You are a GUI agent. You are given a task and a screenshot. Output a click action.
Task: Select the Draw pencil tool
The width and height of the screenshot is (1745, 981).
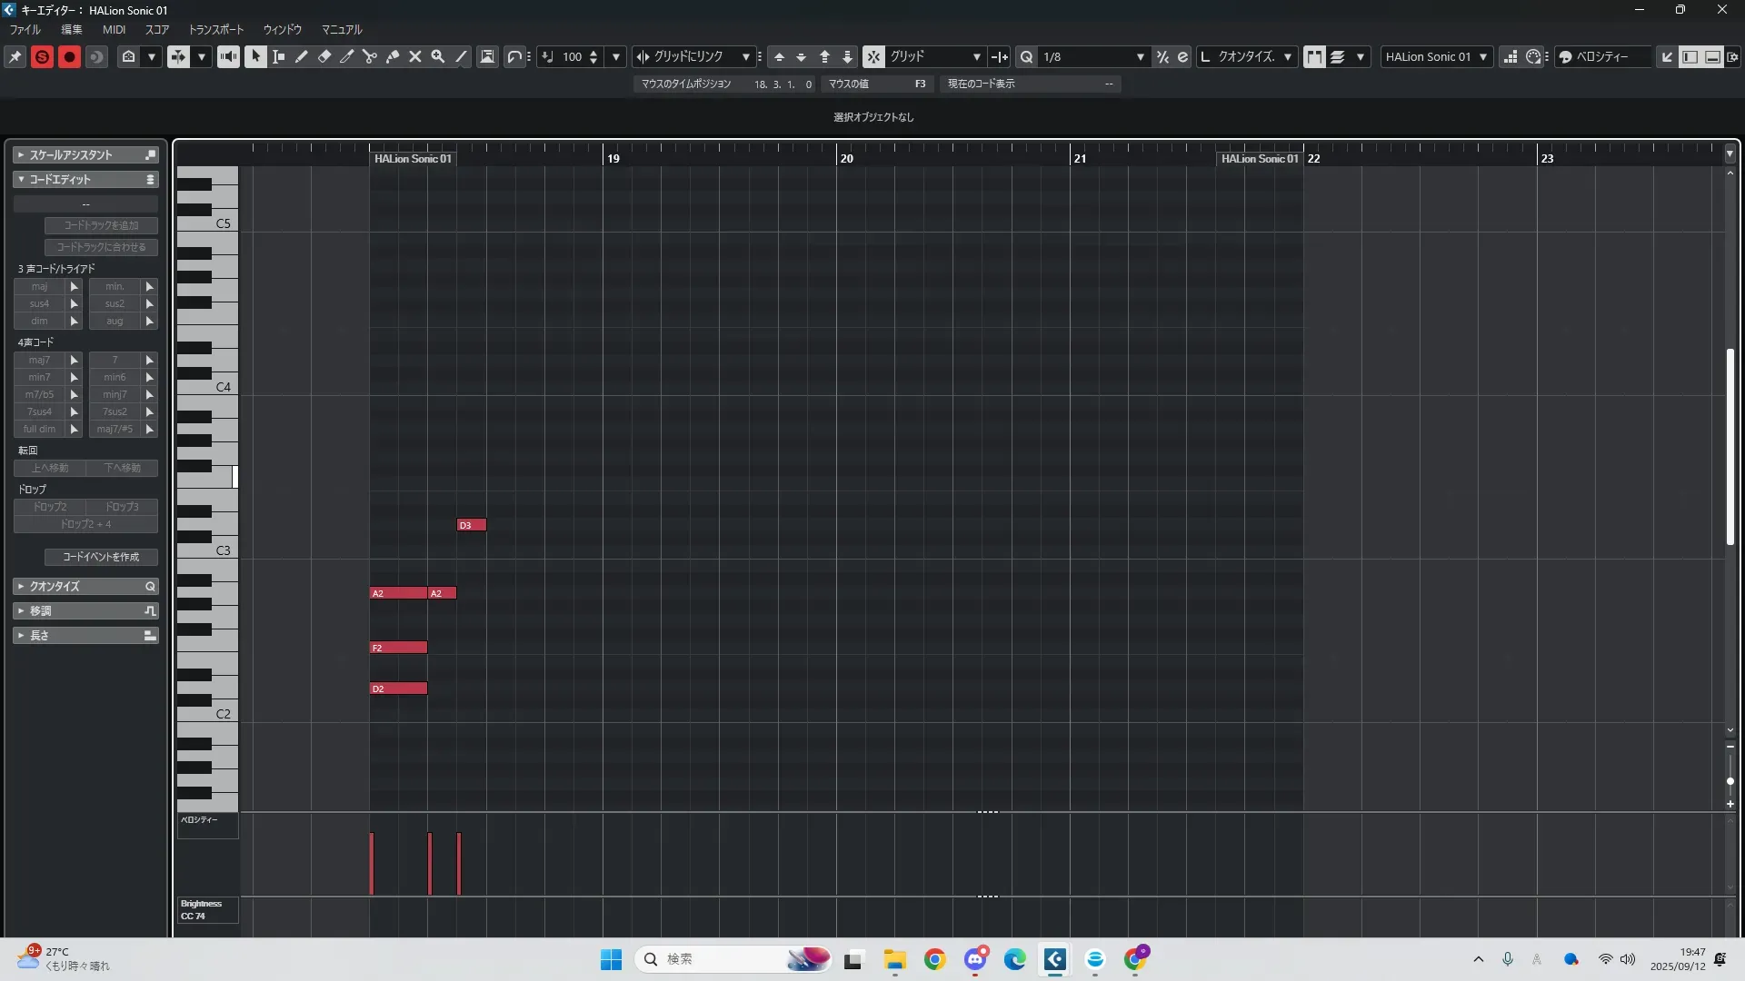(302, 56)
